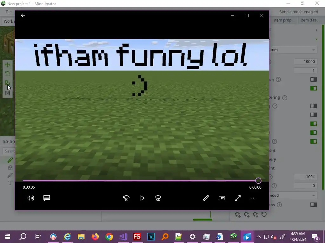
Task: Select the bend/transform tool below scale in Mine-imator
Action: click(x=8, y=93)
